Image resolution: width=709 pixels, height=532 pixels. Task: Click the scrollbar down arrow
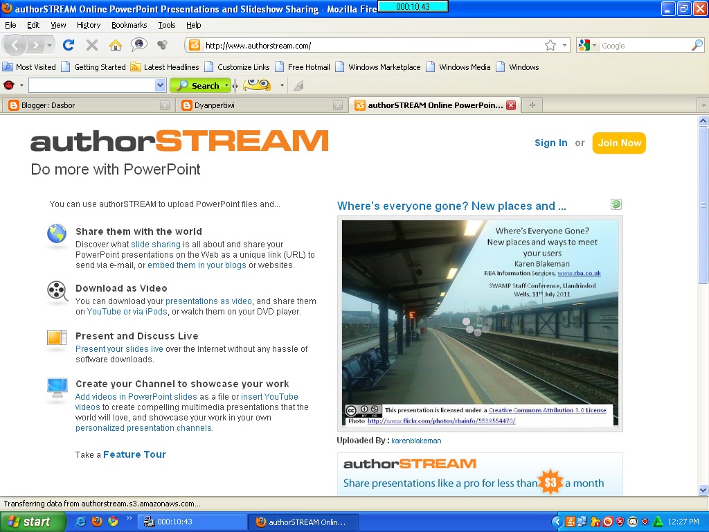click(x=703, y=490)
